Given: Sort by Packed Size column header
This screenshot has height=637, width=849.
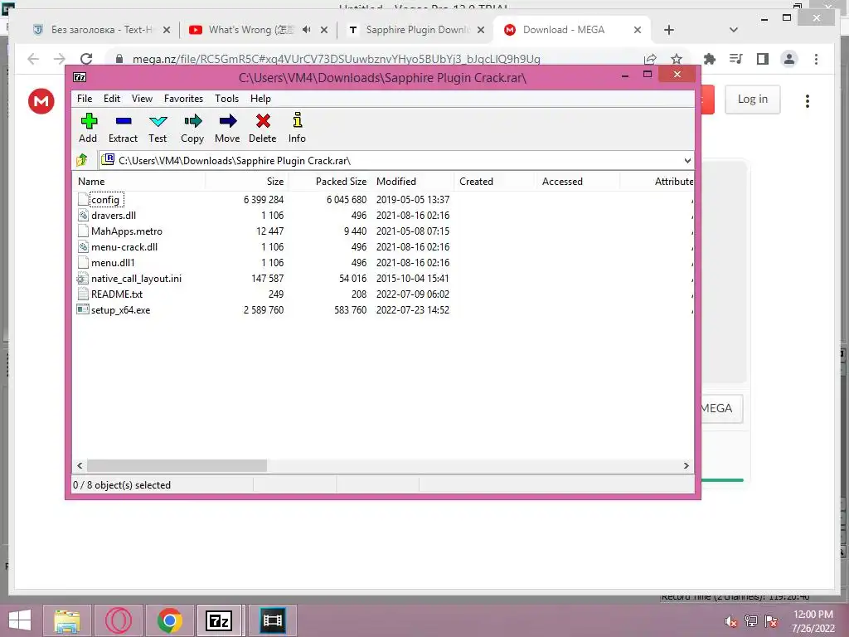Looking at the screenshot, I should (330, 182).
